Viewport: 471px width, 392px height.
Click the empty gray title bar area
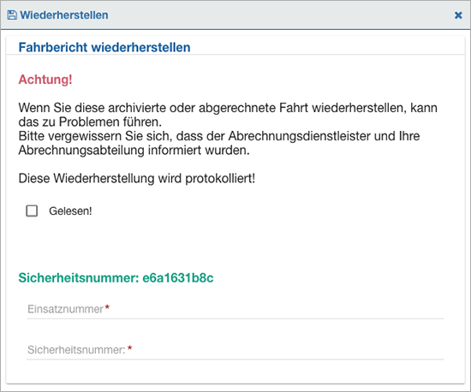click(x=279, y=15)
